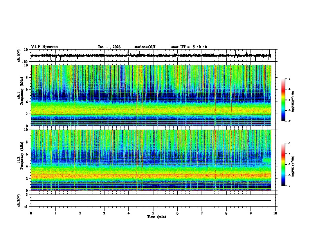The height and width of the screenshot is (239, 310).
Task: Click time axis tick label "6"
Action: coord(178,213)
